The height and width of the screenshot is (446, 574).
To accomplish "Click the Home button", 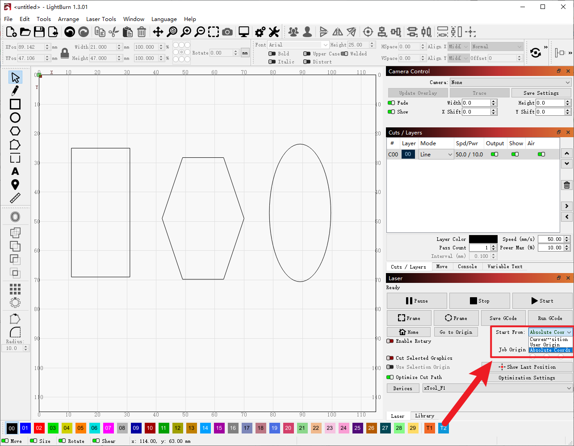I will (409, 332).
